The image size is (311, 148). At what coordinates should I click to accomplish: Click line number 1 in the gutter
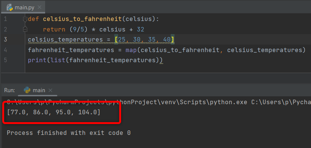click(5, 19)
